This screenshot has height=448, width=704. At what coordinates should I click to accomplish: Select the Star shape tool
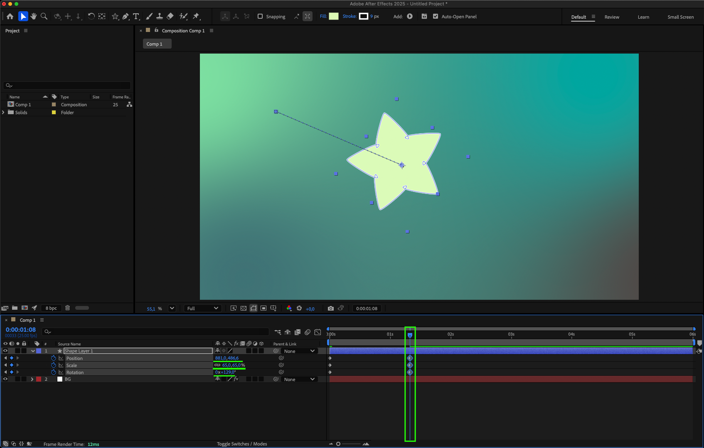tap(115, 16)
